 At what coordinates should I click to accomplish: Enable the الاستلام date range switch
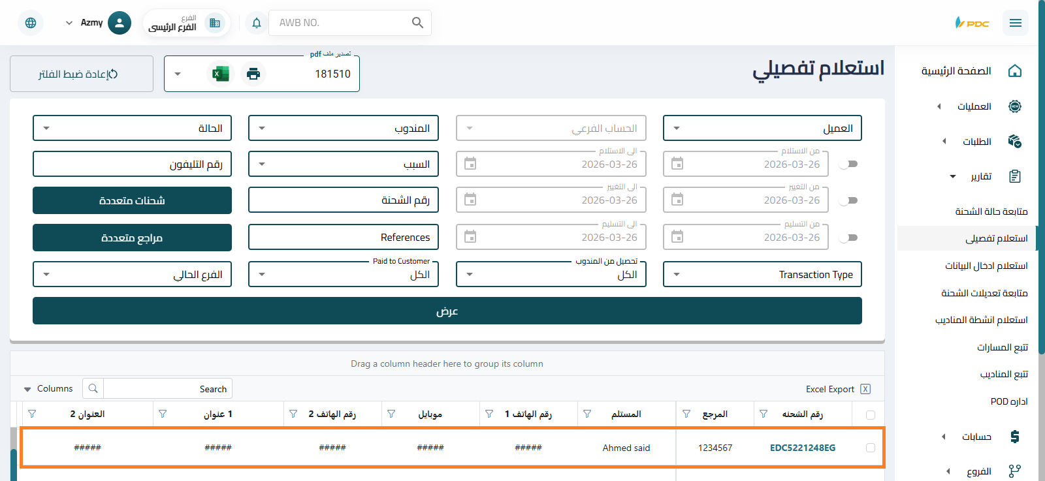[x=848, y=164]
